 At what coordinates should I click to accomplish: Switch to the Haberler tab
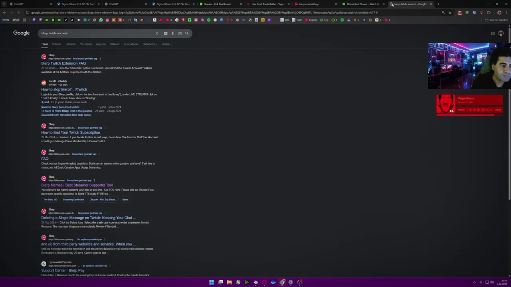click(x=115, y=44)
